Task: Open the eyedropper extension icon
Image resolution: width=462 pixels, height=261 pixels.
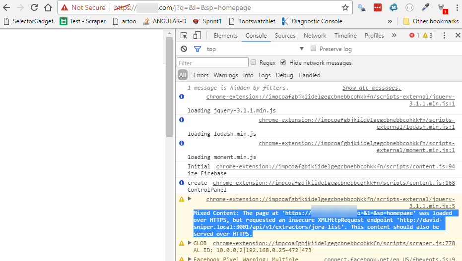Action: coord(425,7)
